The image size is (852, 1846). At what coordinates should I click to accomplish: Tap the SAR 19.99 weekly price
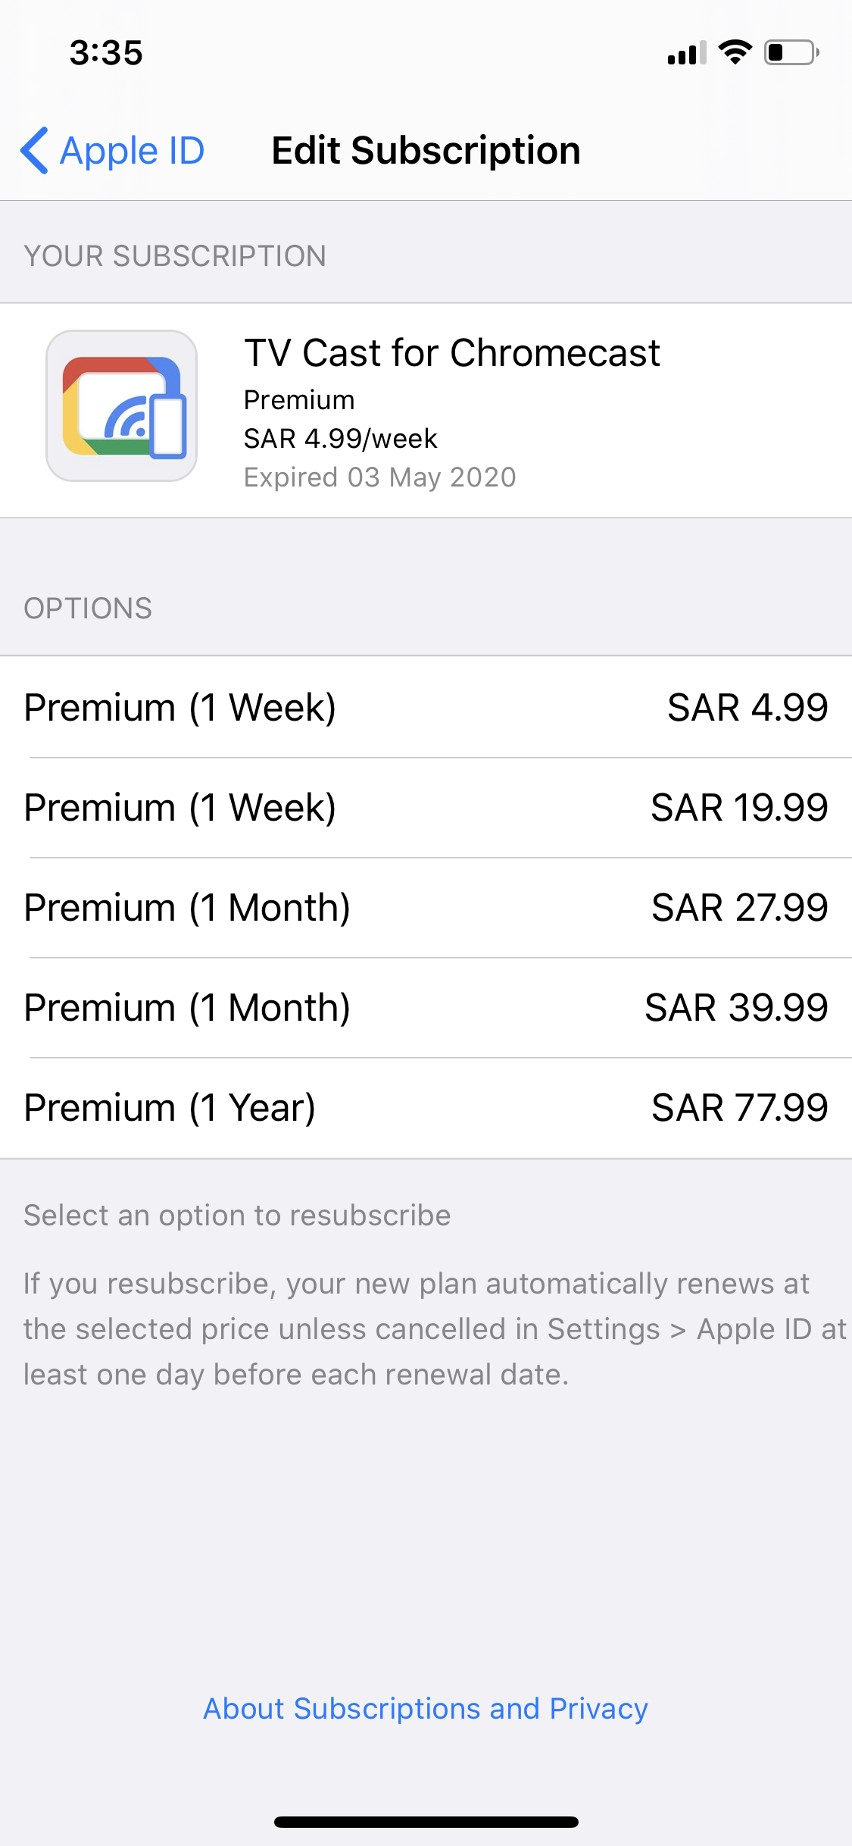click(739, 807)
